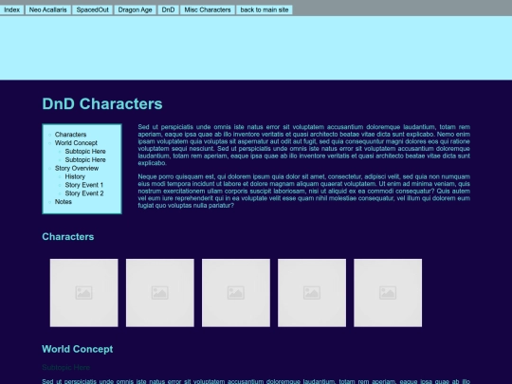Click the Characters section heading
512x384 pixels.
coord(68,237)
